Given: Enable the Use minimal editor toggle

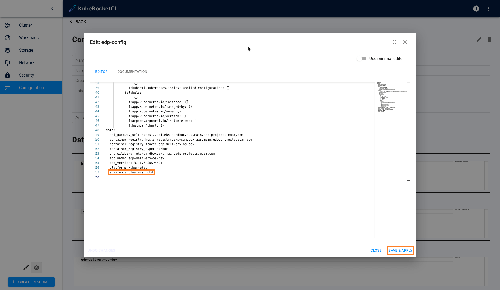Looking at the screenshot, I should coord(362,58).
